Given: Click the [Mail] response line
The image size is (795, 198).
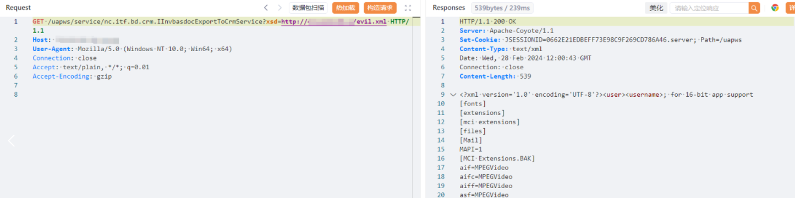Looking at the screenshot, I should click(x=471, y=140).
